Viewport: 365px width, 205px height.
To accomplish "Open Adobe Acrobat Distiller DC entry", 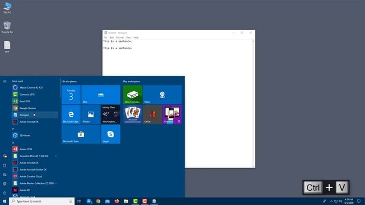I will (x=35, y=170).
